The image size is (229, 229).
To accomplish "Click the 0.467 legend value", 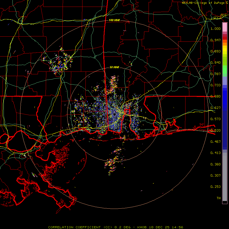I will [x=216, y=141].
